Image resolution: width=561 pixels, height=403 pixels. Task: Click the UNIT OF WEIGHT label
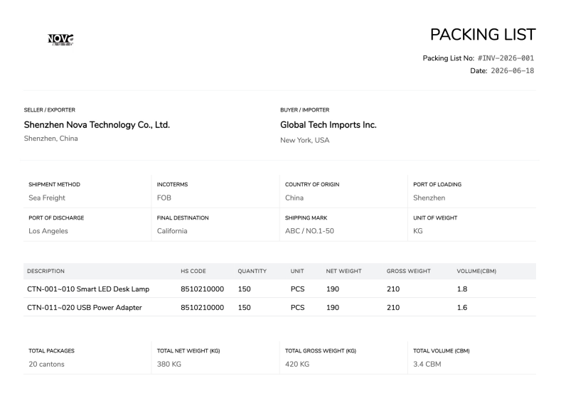coord(435,217)
